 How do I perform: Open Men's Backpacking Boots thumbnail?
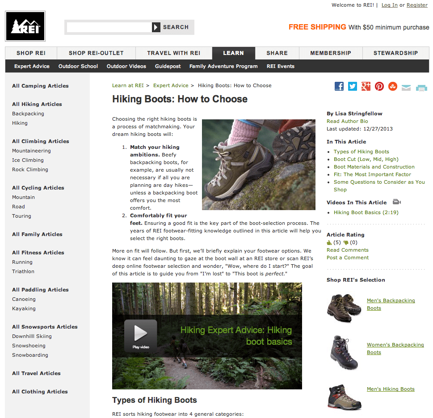[x=344, y=308]
